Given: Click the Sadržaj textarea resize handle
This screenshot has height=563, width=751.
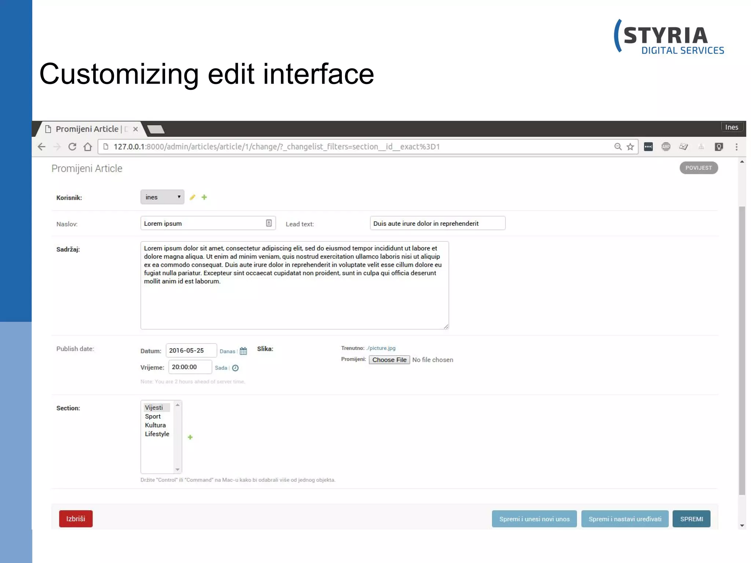Looking at the screenshot, I should (x=446, y=326).
